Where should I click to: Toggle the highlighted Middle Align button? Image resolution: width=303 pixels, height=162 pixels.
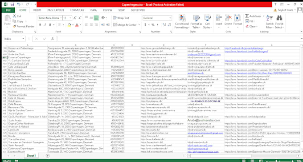pyautogui.click(x=96, y=18)
